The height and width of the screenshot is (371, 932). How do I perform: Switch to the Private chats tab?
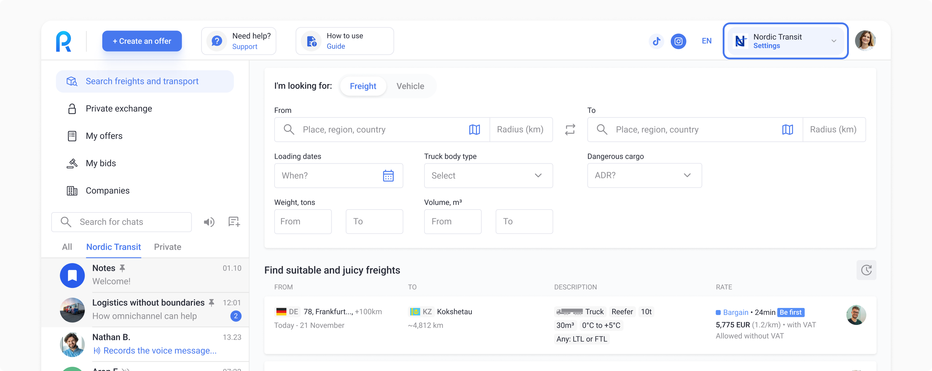(167, 247)
